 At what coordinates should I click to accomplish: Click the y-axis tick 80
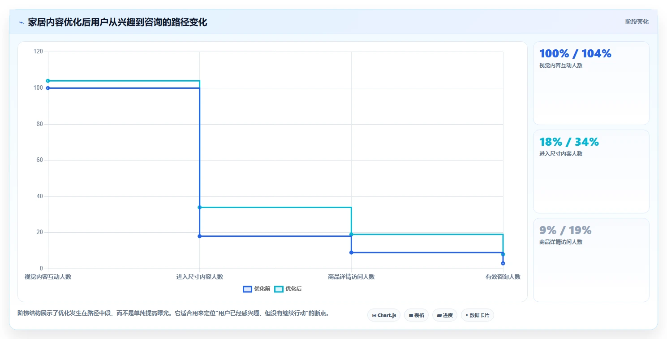39,124
